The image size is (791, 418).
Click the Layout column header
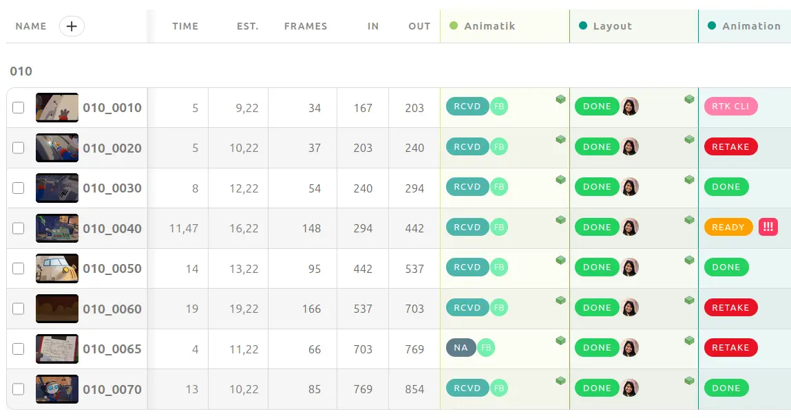pos(612,26)
